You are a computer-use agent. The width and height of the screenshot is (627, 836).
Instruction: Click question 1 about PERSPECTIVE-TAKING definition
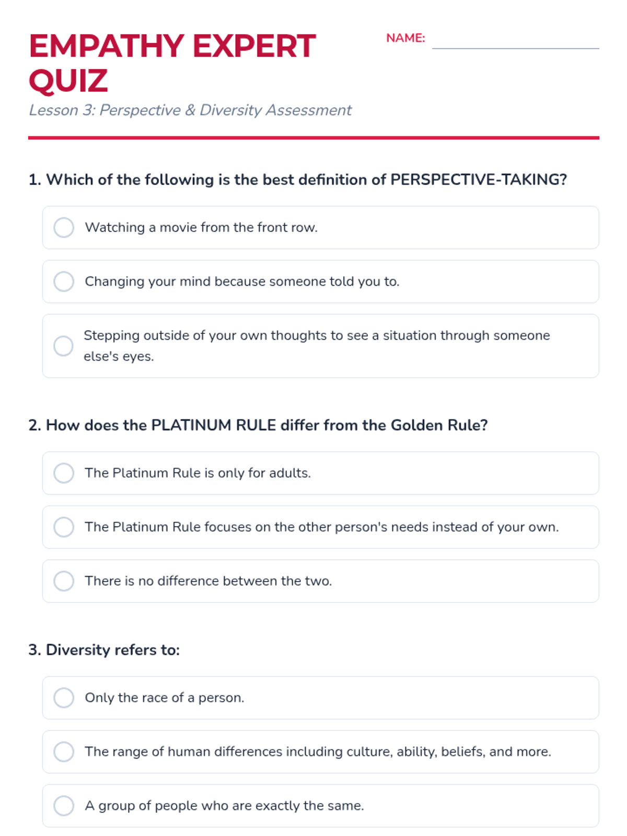click(298, 180)
